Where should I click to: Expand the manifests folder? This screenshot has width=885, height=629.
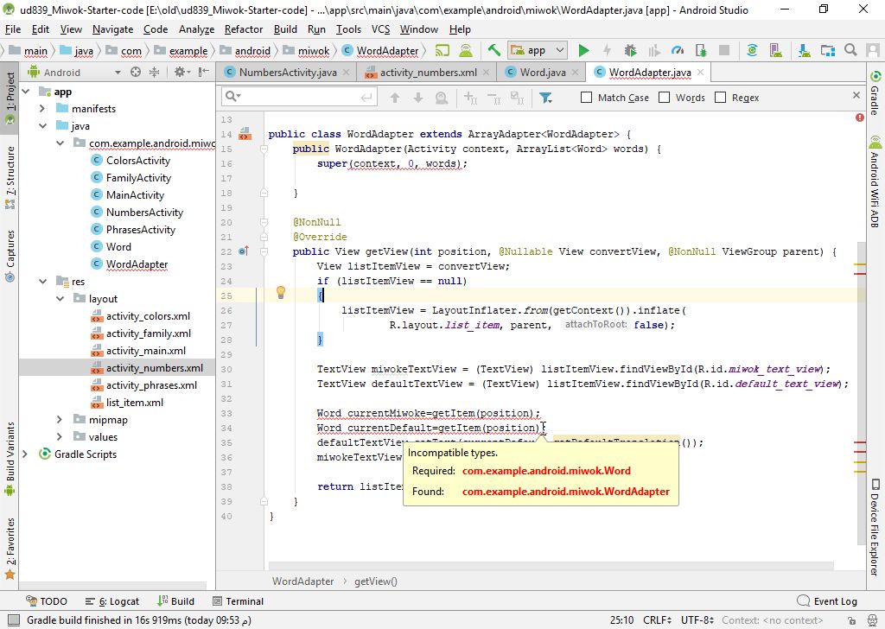click(x=41, y=109)
